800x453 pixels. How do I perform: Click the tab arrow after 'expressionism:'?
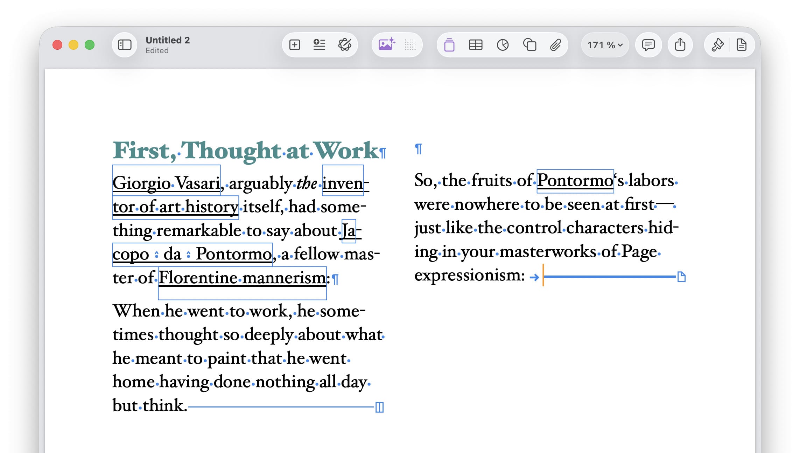[534, 278]
